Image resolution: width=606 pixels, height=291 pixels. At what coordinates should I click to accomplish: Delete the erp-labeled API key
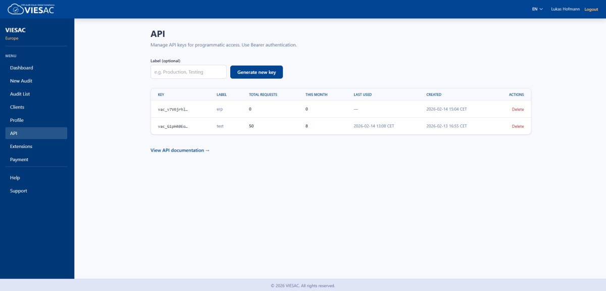(x=518, y=109)
